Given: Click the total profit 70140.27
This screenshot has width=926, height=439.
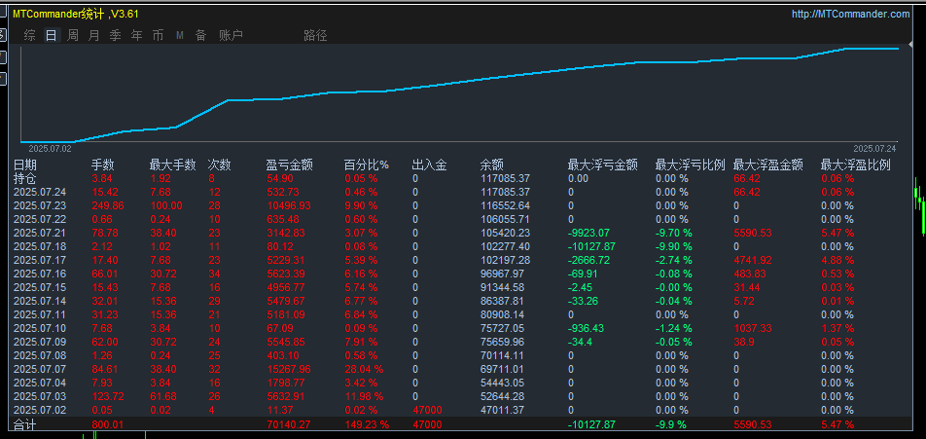Looking at the screenshot, I should [289, 424].
